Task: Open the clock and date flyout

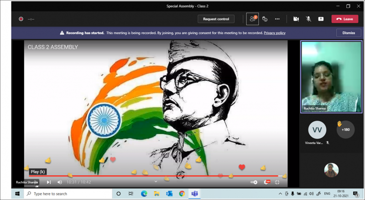Action: (x=341, y=194)
